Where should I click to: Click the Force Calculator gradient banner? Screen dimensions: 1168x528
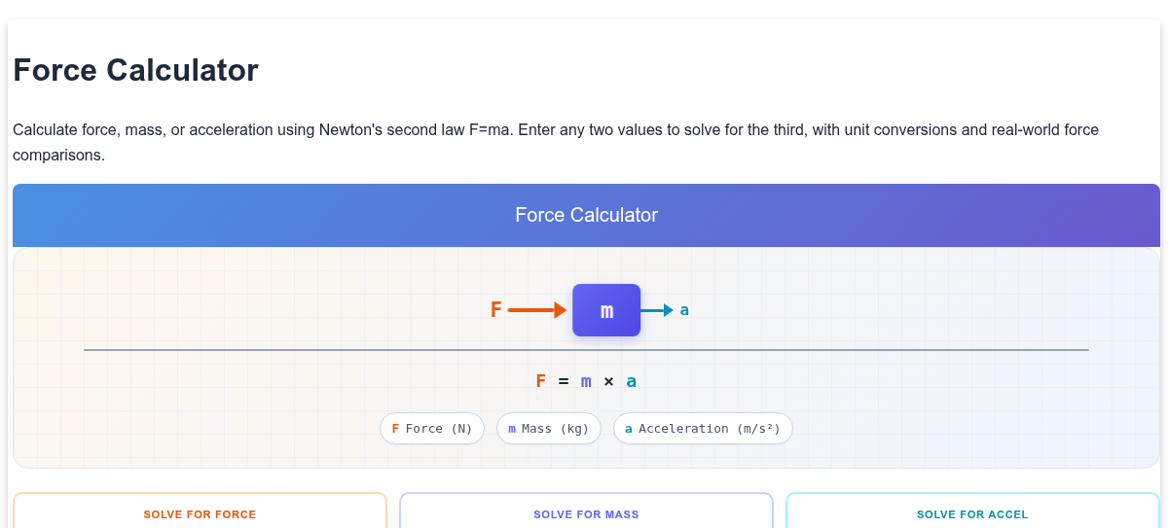pos(586,215)
